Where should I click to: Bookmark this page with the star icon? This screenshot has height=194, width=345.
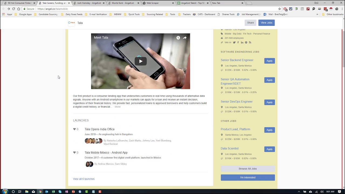[280, 9]
